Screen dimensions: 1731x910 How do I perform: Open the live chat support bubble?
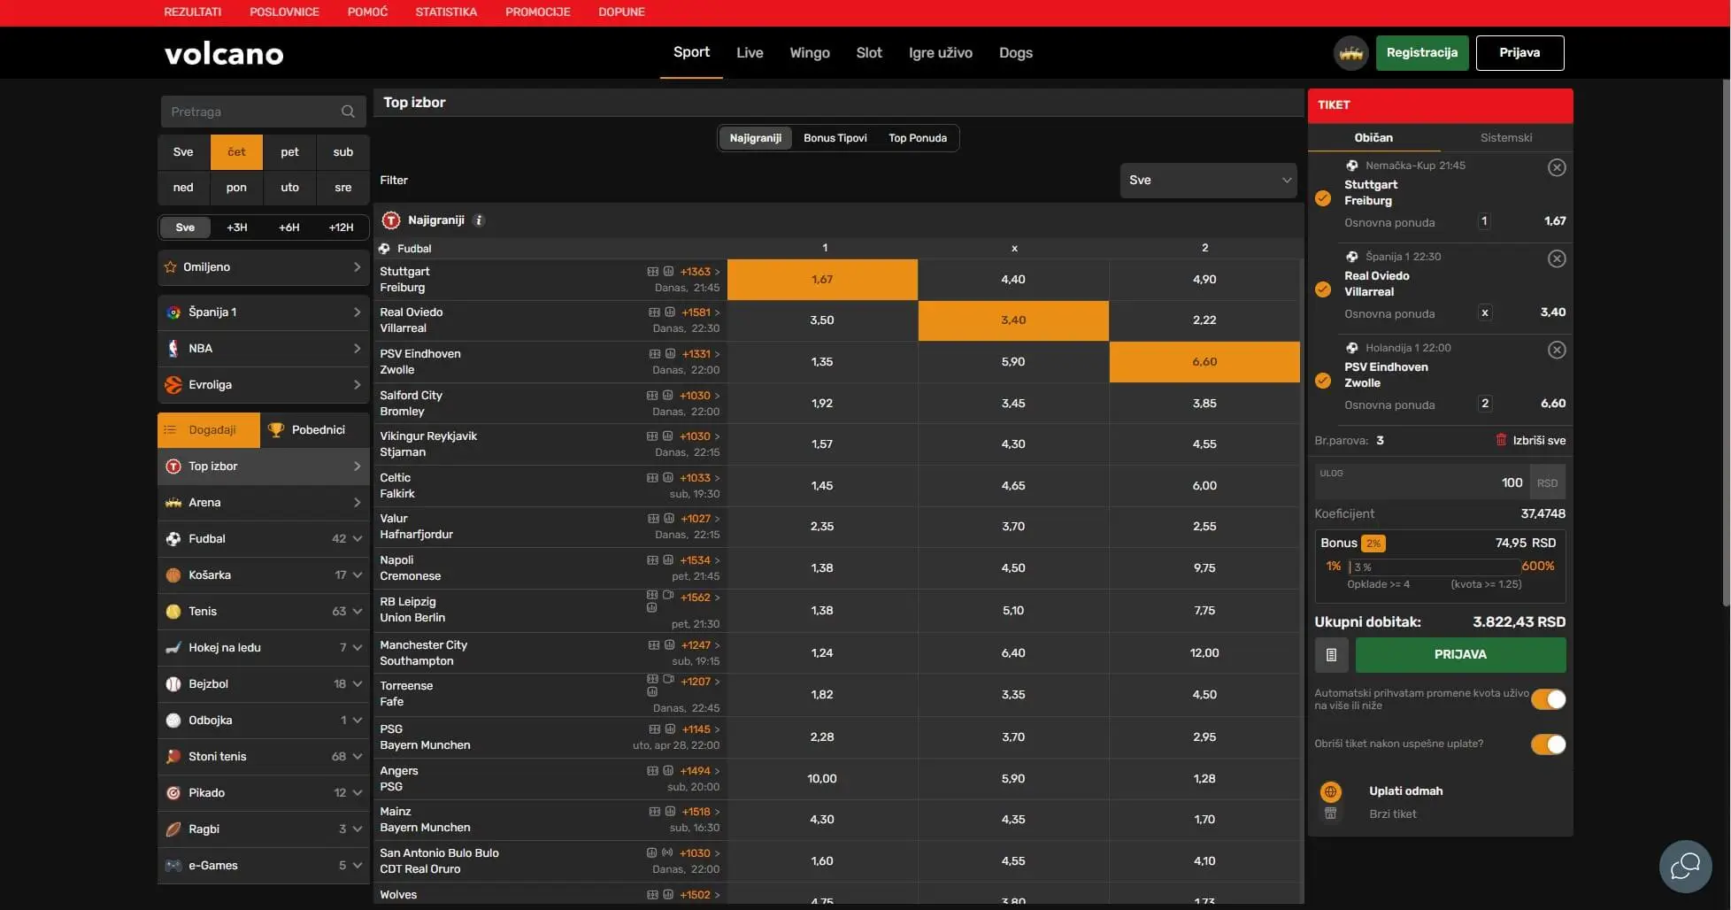(x=1685, y=866)
